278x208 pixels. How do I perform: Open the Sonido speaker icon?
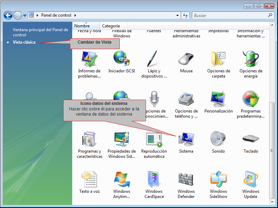point(218,138)
